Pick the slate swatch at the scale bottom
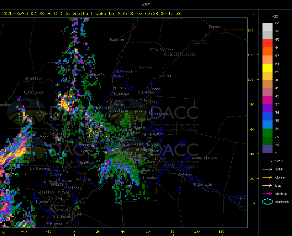 click(267, 149)
